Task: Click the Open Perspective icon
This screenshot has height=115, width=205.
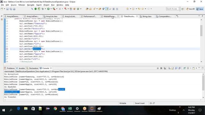Action: click(x=183, y=9)
